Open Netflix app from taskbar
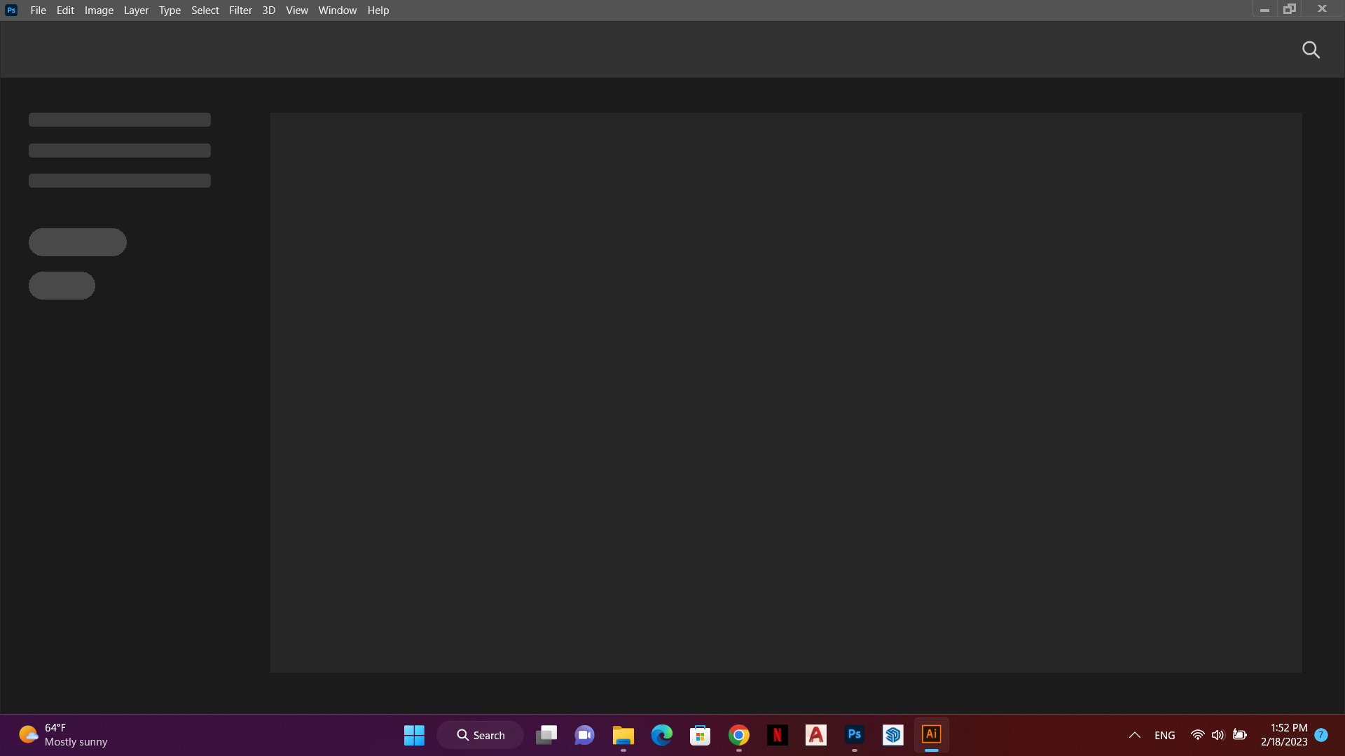The width and height of the screenshot is (1345, 756). [777, 735]
